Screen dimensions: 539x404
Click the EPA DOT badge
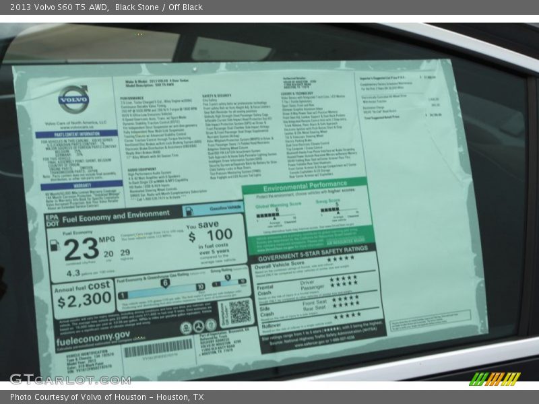(52, 221)
